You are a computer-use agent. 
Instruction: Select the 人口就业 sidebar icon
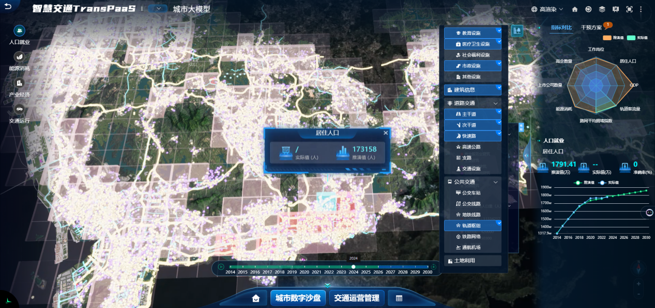19,31
